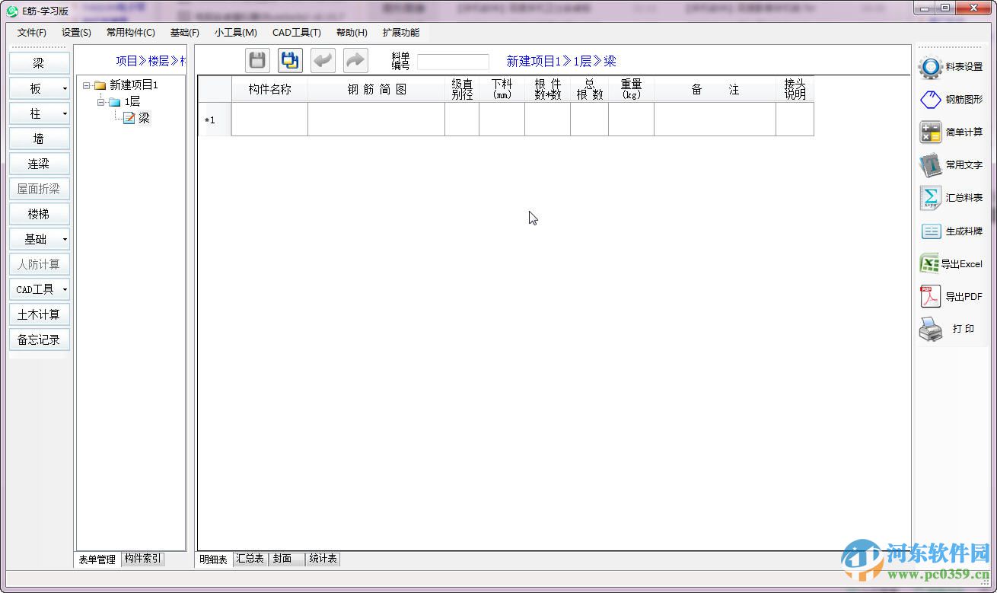997x593 pixels.
Task: Click the redo arrow button
Action: click(x=355, y=61)
